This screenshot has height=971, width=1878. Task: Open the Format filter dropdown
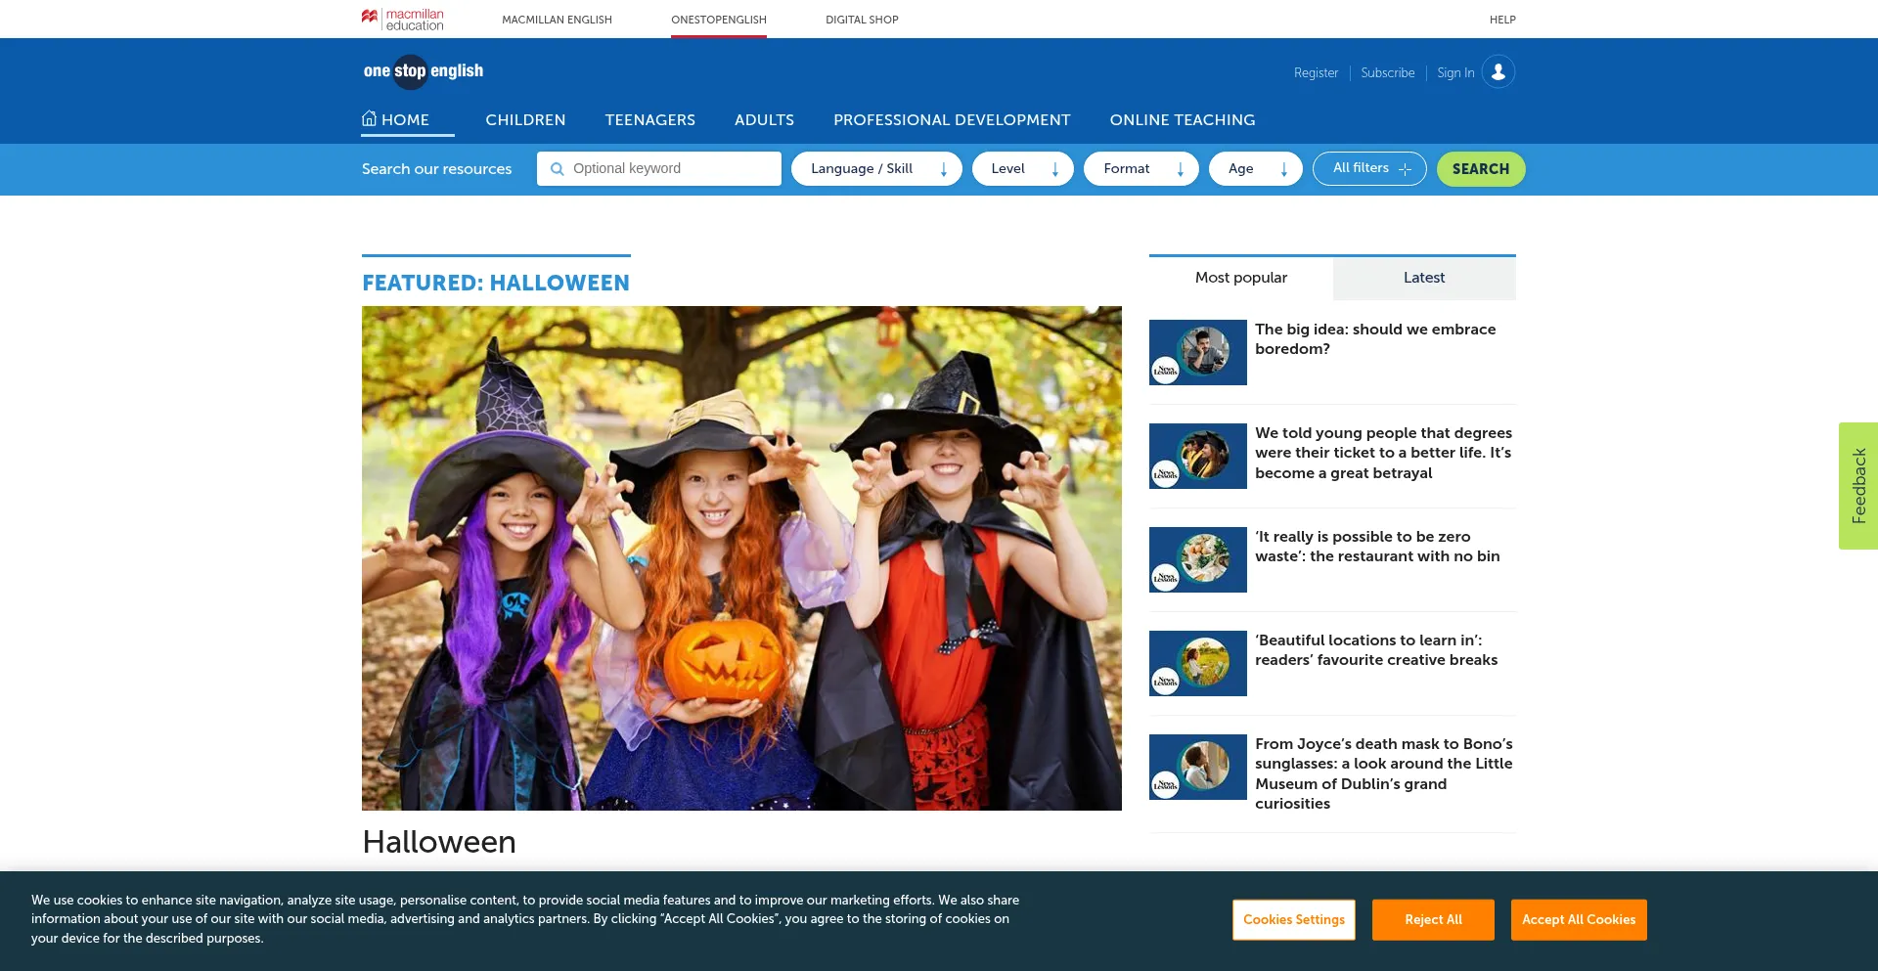(x=1140, y=169)
